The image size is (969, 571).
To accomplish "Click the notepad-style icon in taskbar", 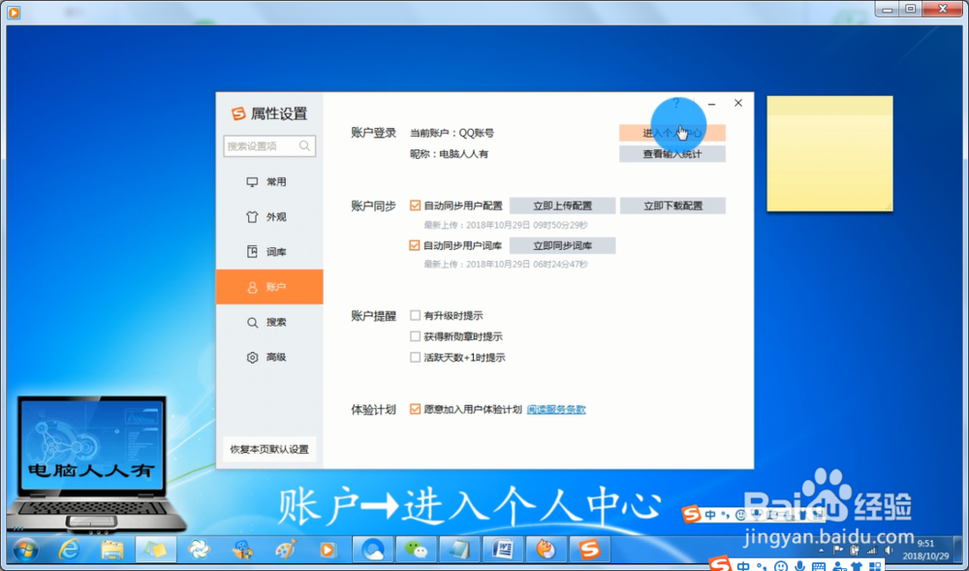I will pyautogui.click(x=459, y=550).
